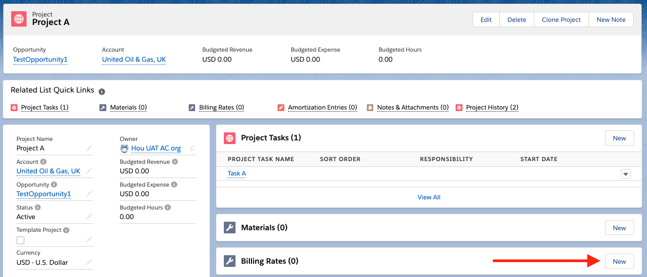Click the START DATE column header
647x277 pixels.
[x=539, y=159]
